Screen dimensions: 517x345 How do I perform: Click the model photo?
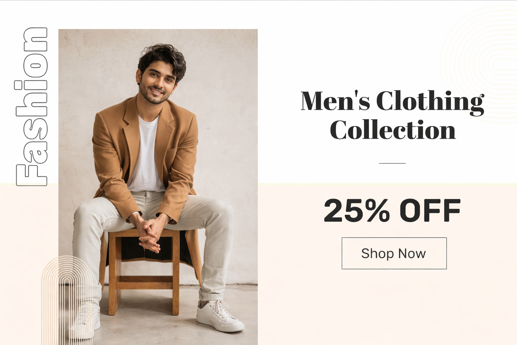tap(158, 187)
